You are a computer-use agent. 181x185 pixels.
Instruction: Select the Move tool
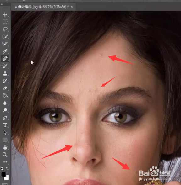[x=5, y=14]
